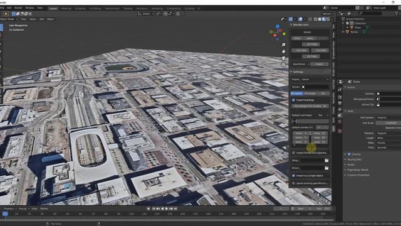
Task: Toggle Import forests and separate trees checkbox
Action: pyautogui.click(x=293, y=153)
